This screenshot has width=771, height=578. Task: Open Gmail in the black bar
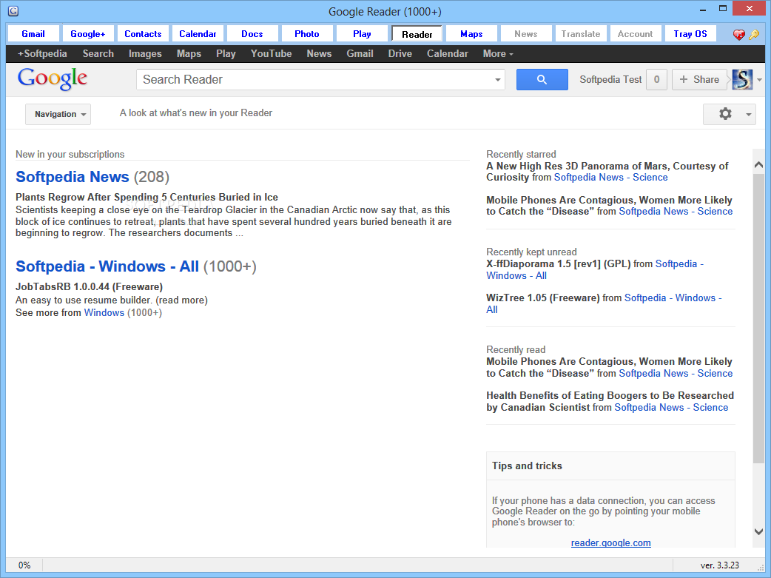tap(360, 53)
